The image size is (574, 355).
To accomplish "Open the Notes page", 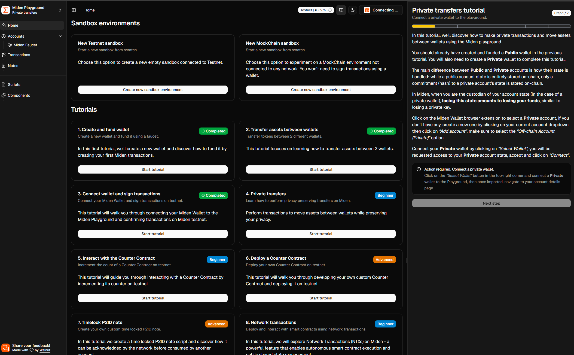I will (13, 66).
